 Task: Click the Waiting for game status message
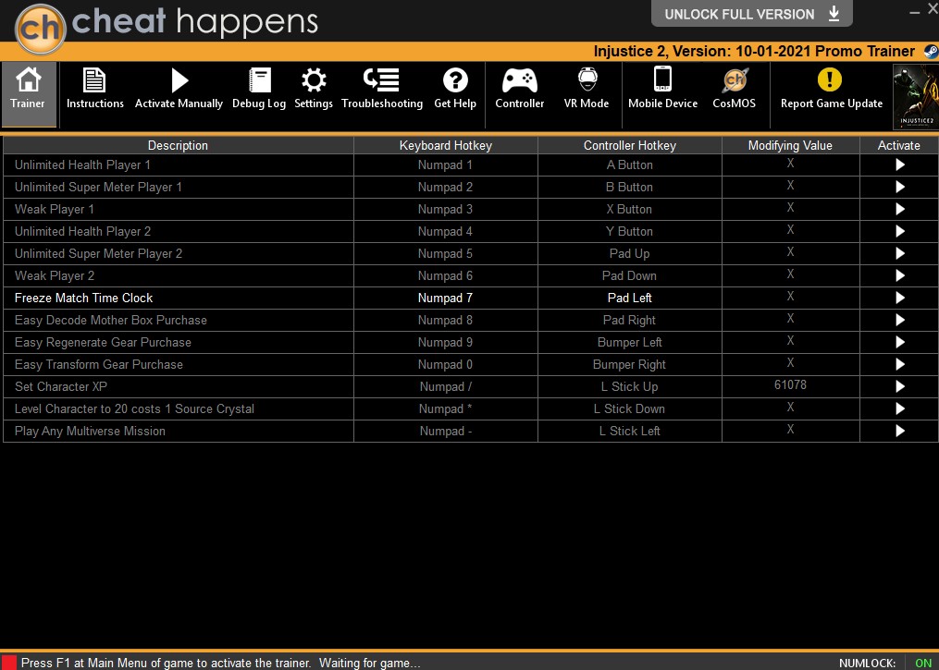tap(369, 663)
